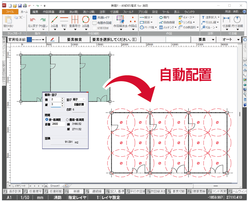249x202 pixels.
Task: Click the 距離 2600 input field
Action: pos(58,124)
